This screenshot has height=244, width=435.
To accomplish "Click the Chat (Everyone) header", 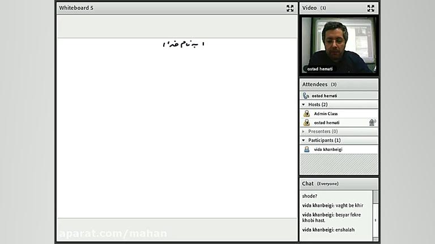I will (339, 184).
